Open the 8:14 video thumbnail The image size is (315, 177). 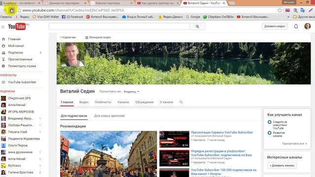click(x=174, y=139)
